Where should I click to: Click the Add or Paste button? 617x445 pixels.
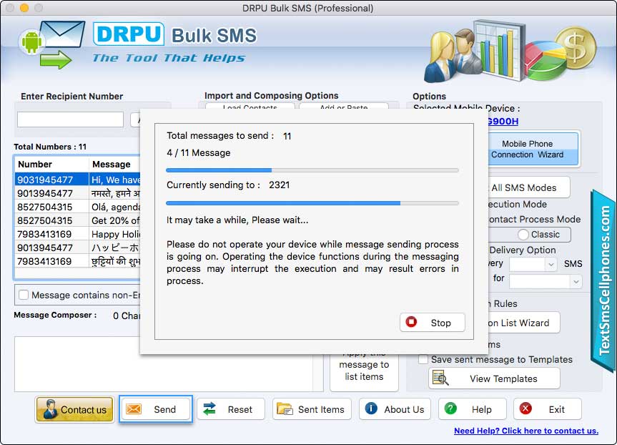point(343,107)
